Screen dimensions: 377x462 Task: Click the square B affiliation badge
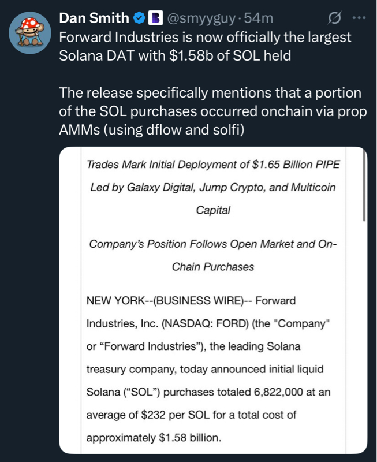tap(155, 18)
